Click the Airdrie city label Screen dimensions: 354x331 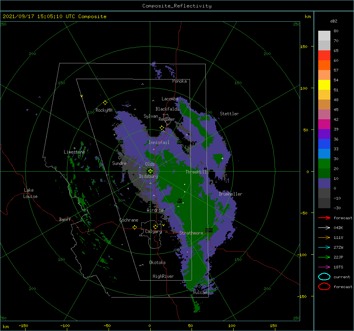155,210
